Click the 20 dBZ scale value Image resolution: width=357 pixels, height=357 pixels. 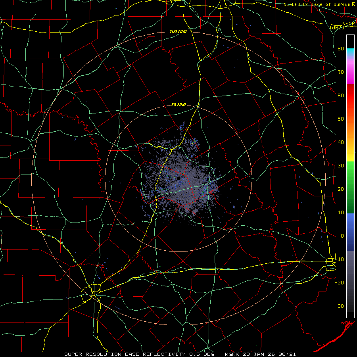341,189
